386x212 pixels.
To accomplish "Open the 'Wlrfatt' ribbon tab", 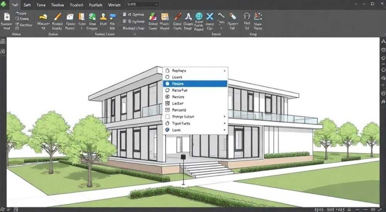I will [x=114, y=5].
